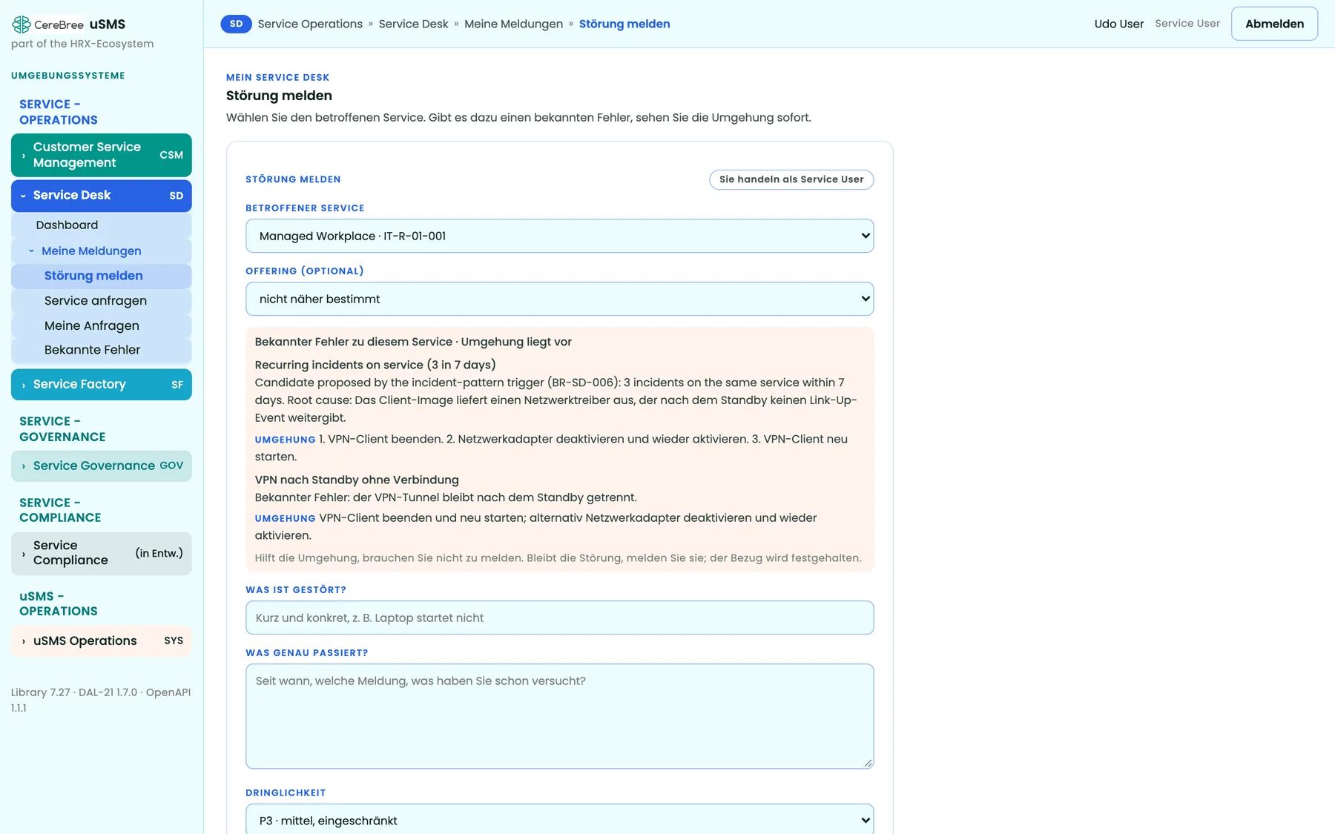This screenshot has width=1335, height=834.
Task: Click Meine Meldungen breadcrumb link
Action: pyautogui.click(x=513, y=24)
